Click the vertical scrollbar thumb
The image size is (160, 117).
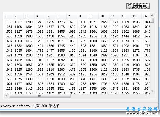click(x=152, y=20)
